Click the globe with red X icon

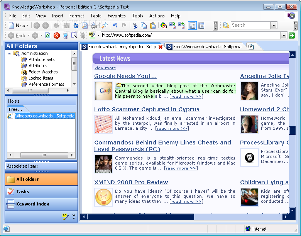coord(163,25)
